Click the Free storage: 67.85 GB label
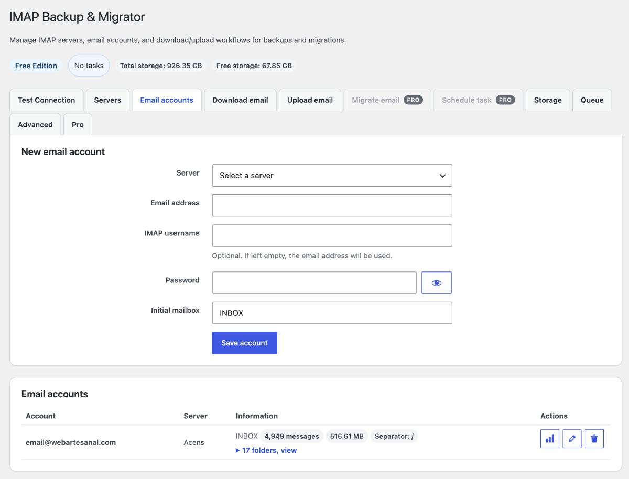Viewport: 629px width, 479px height. click(x=254, y=66)
